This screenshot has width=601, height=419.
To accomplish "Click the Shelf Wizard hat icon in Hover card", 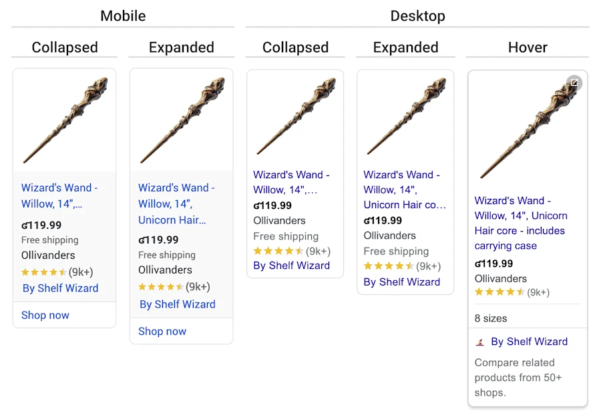I will pos(479,342).
